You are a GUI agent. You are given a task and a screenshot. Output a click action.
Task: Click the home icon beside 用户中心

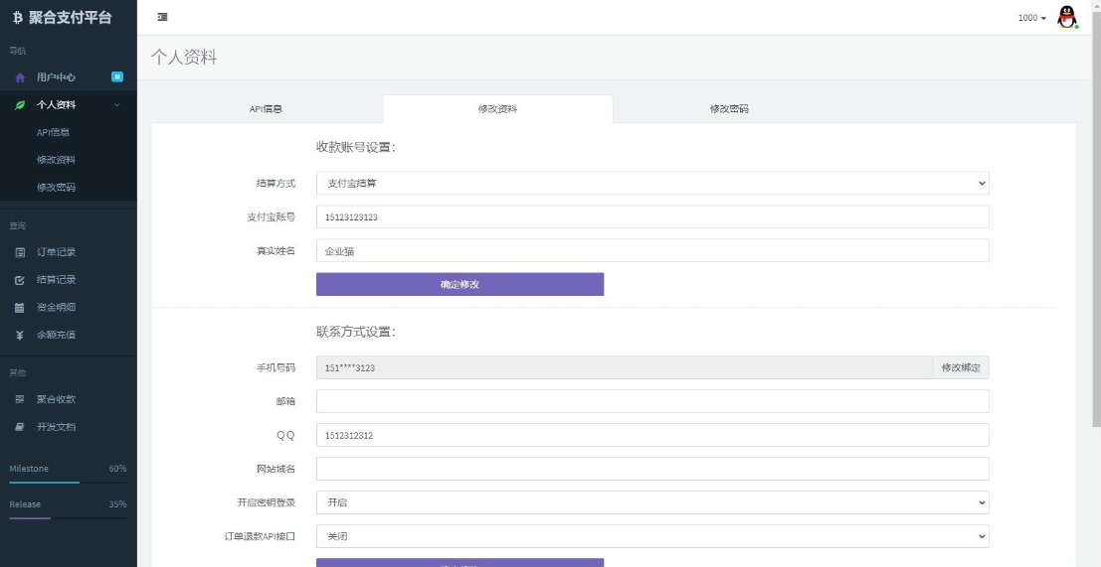[x=20, y=77]
